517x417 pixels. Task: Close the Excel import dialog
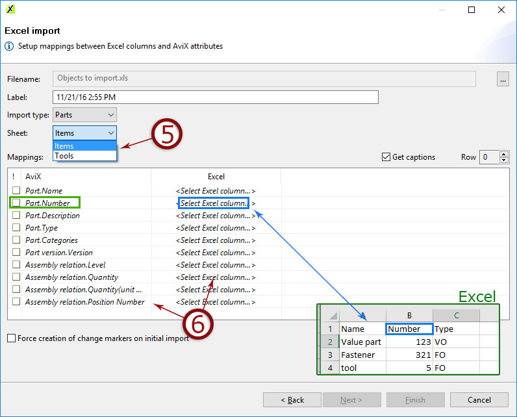pos(501,10)
